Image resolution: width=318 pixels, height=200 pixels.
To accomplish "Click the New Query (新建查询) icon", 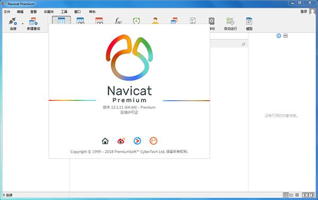I will pyautogui.click(x=33, y=21).
